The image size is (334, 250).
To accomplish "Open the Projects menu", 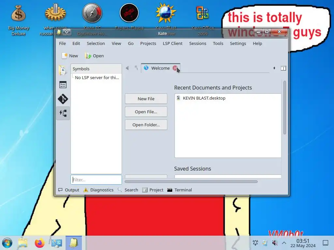I will point(148,43).
